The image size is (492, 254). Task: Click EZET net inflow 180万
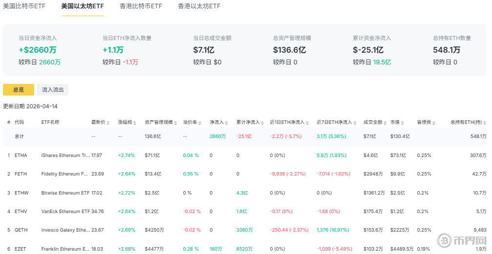216,249
